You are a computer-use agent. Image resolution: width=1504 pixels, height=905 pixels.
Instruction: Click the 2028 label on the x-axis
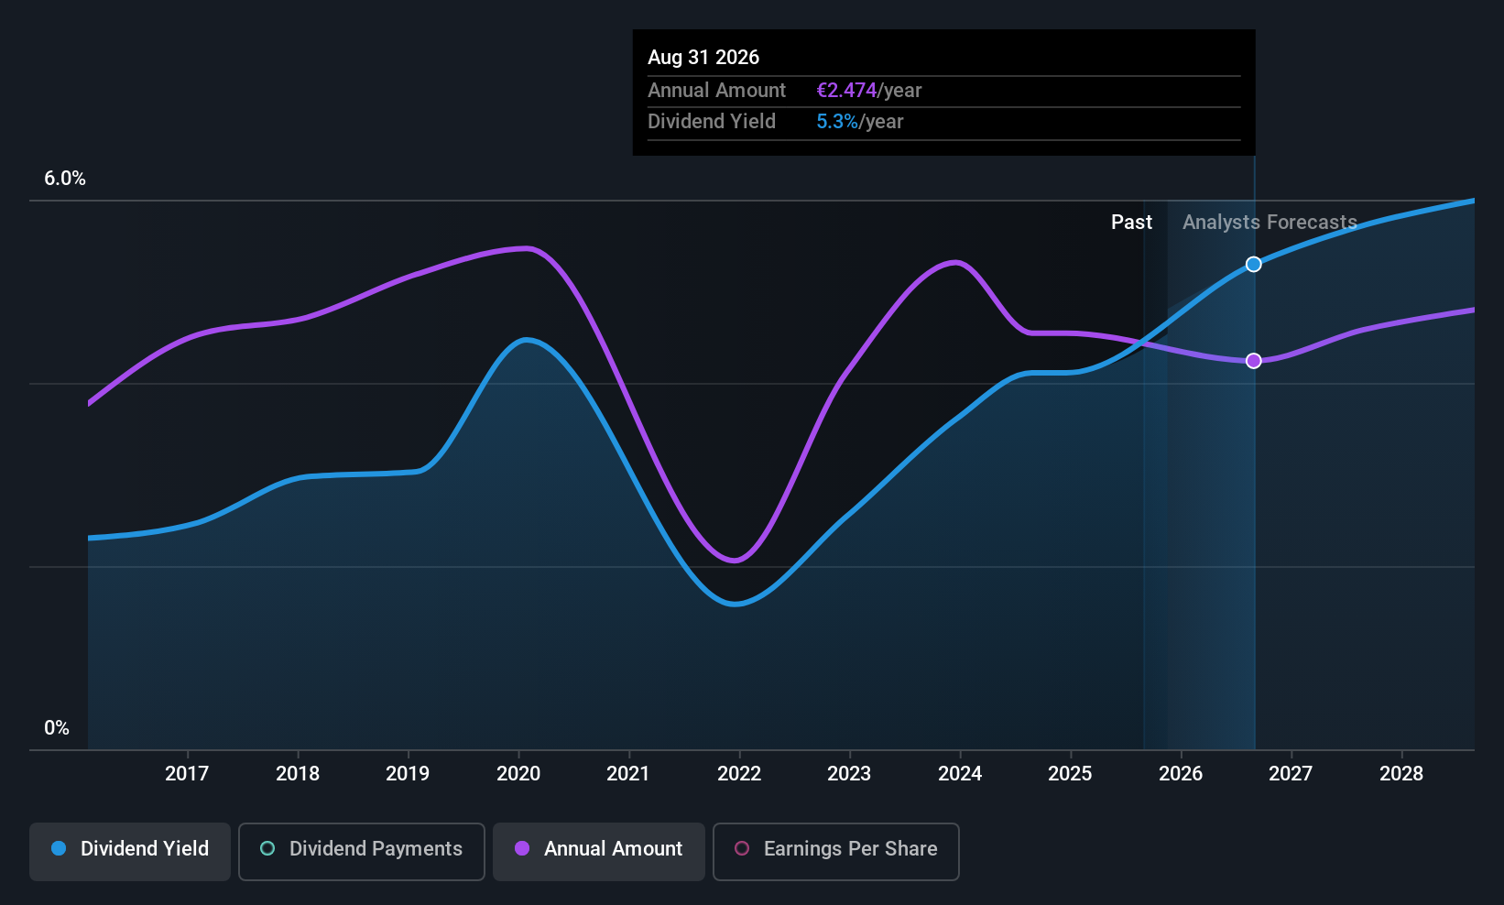pos(1401,774)
